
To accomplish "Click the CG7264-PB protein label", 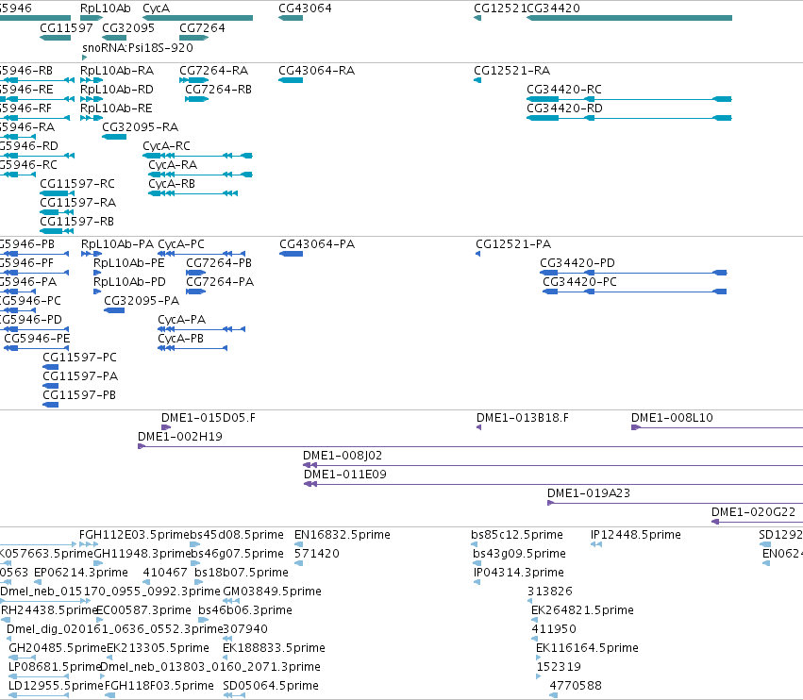I will [219, 262].
